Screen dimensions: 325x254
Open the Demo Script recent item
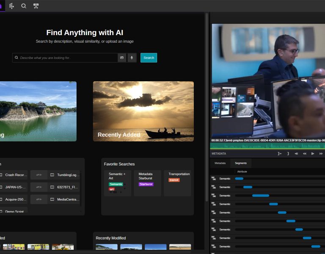click(14, 210)
